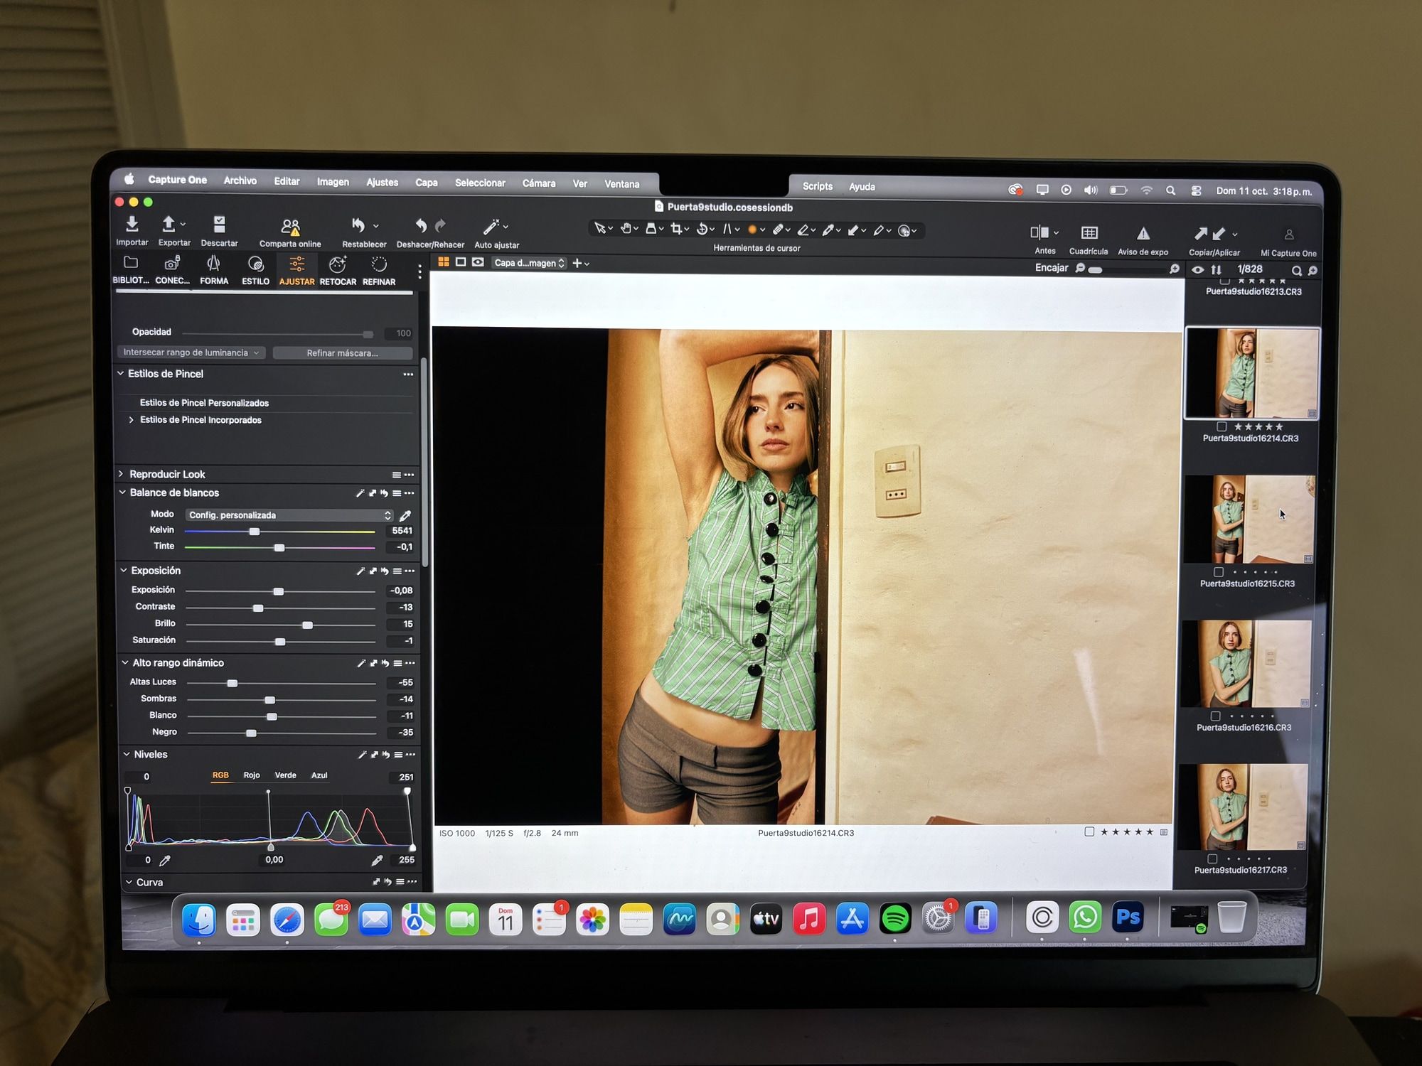The height and width of the screenshot is (1066, 1422).
Task: Show the Cuadrícula grid overlay
Action: [1089, 233]
